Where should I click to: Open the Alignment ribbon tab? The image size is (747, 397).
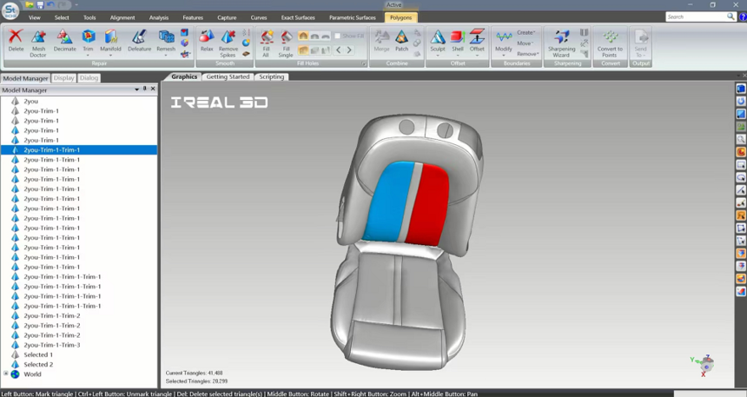point(122,17)
